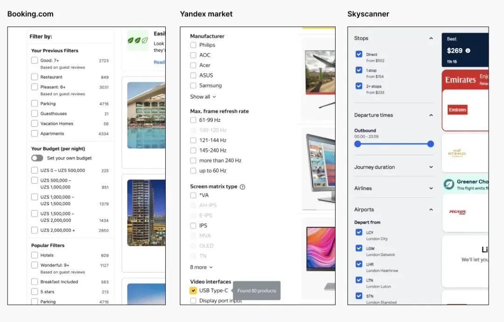Tick the AOC manufacturer checkbox

click(193, 55)
